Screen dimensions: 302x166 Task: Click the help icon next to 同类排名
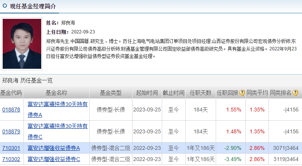coord(295,93)
